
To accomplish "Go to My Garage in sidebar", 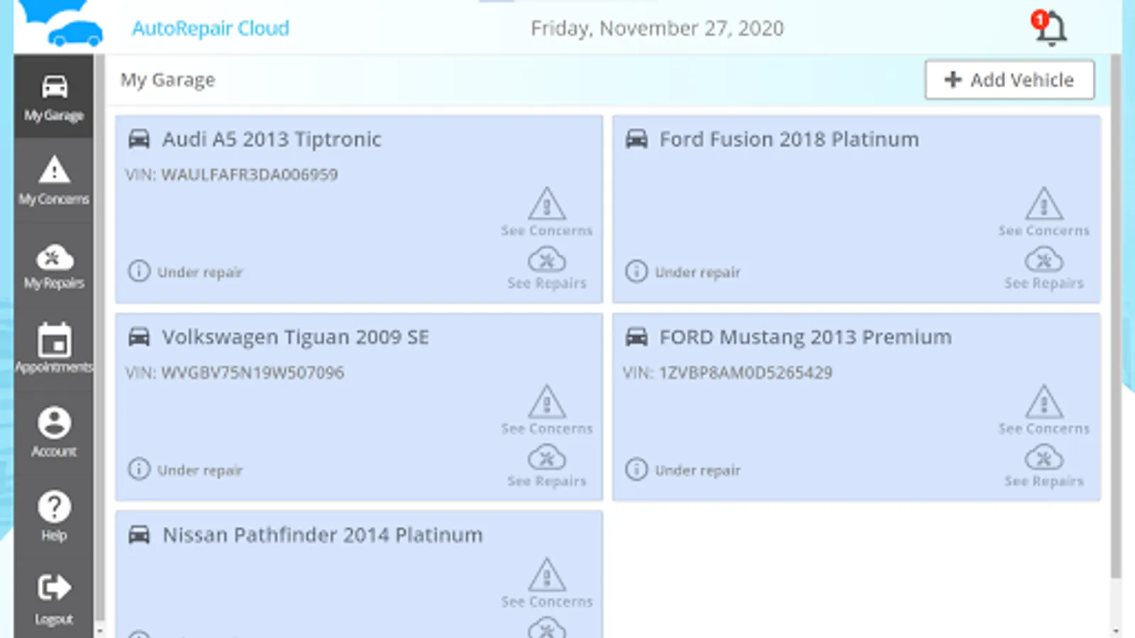I will [x=54, y=96].
